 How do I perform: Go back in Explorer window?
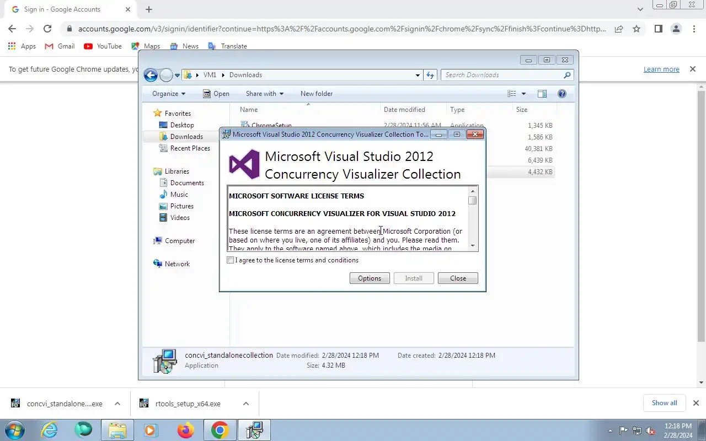coord(151,75)
